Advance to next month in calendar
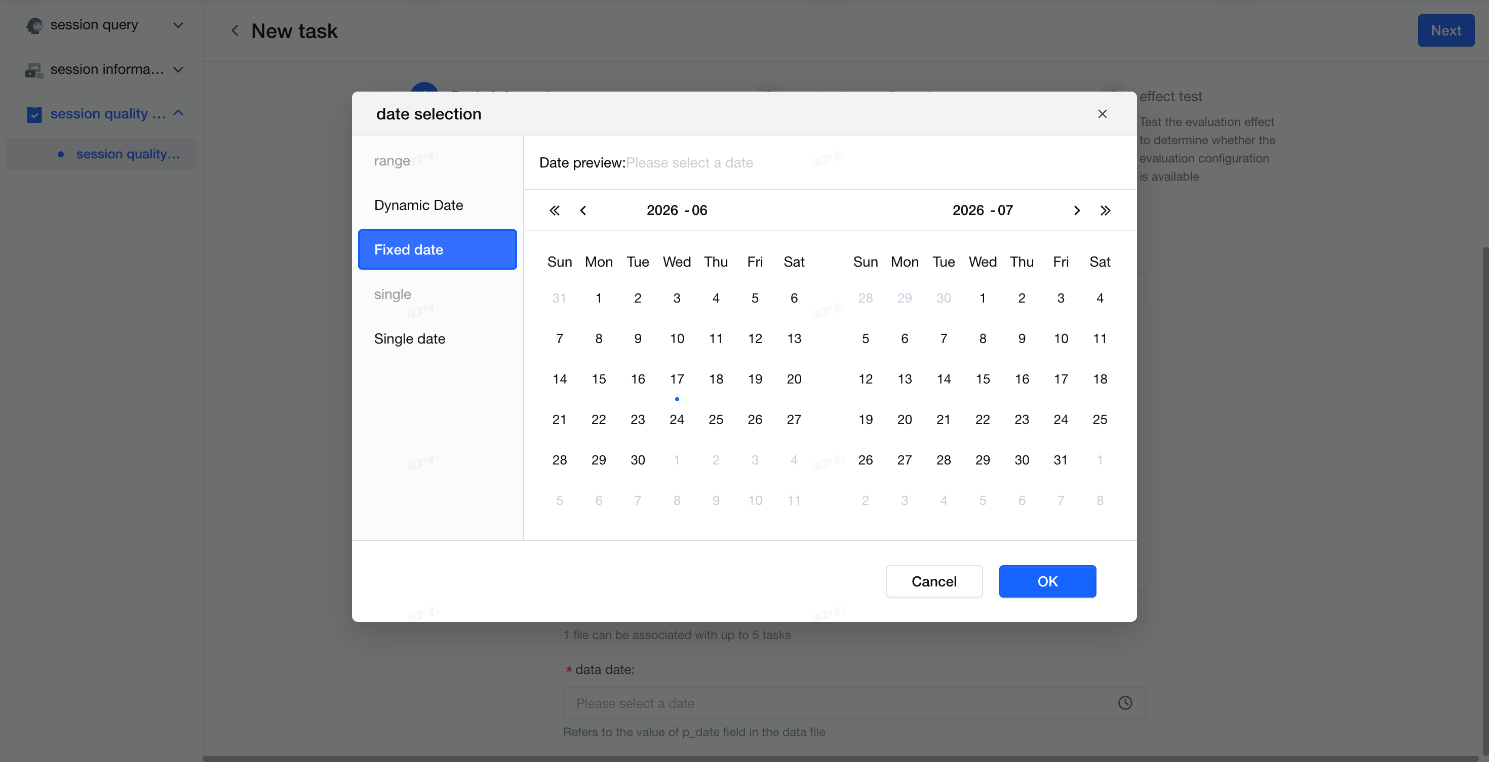 [x=1077, y=210]
